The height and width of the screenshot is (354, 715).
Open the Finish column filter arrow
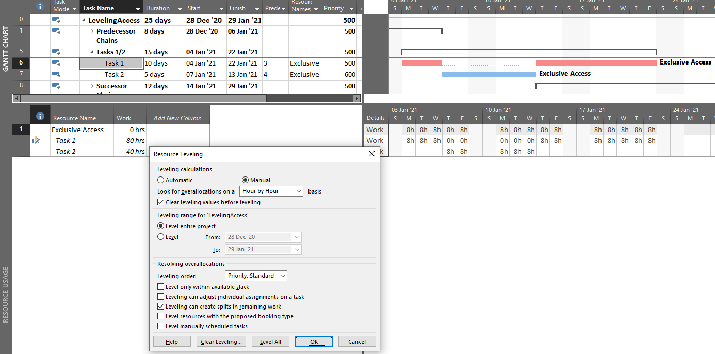(257, 9)
